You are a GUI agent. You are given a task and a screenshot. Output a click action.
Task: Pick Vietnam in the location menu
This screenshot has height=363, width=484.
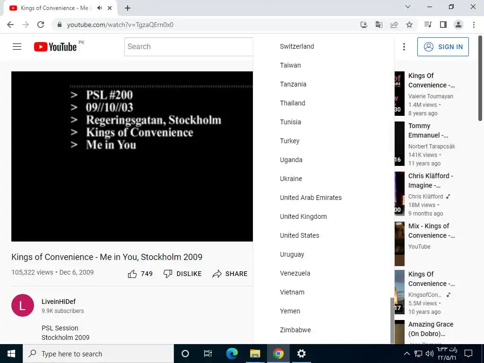pos(292,292)
